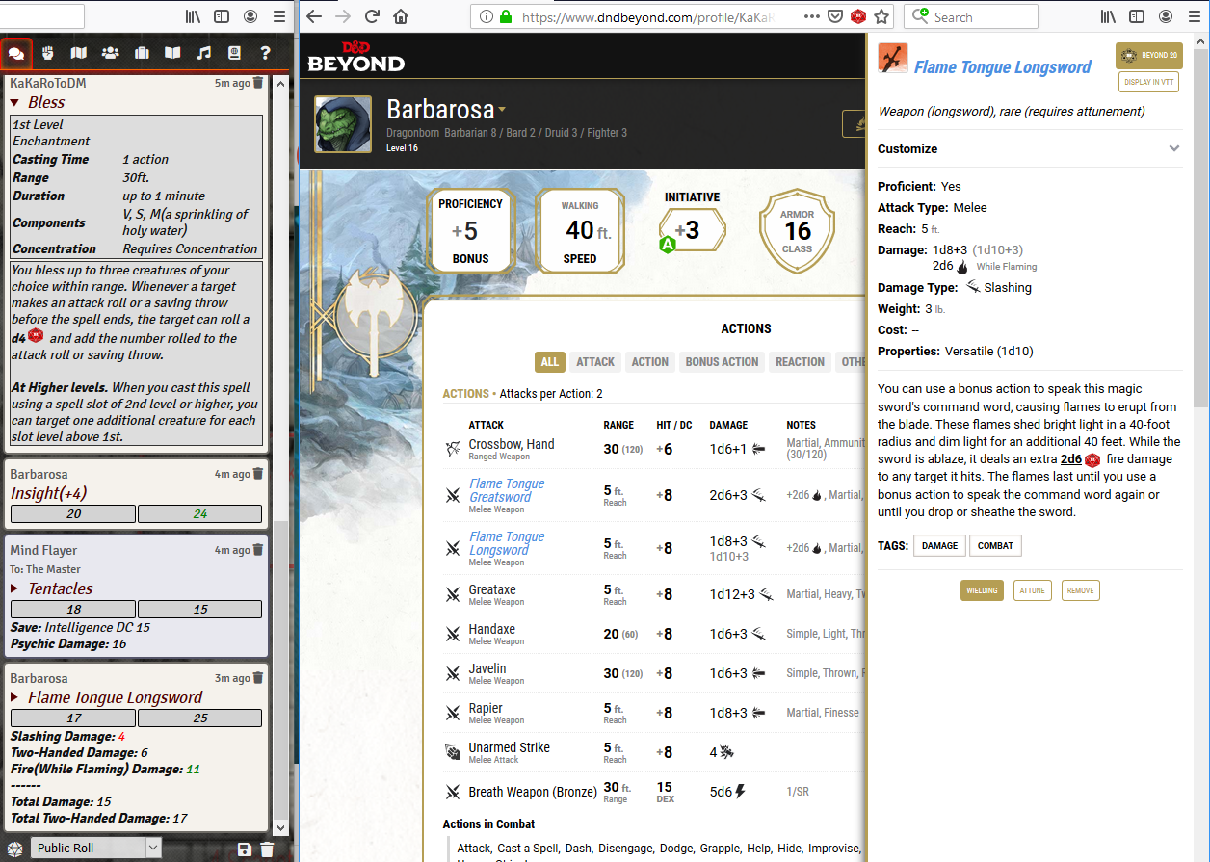
Task: Open the Journal open-book icon
Action: pos(172,53)
